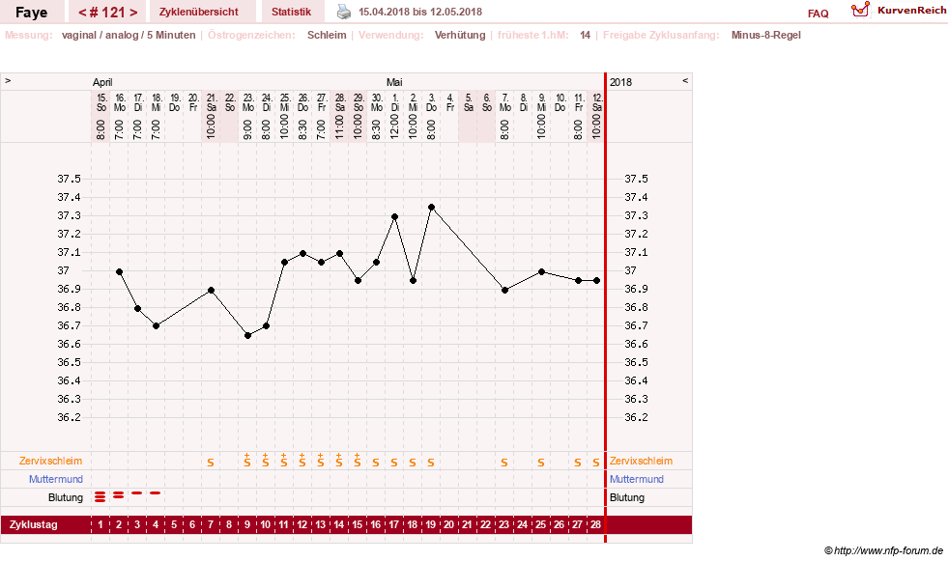Screen dimensions: 948x562
Task: Click the S mucus symbol on day 16
Action: (376, 463)
